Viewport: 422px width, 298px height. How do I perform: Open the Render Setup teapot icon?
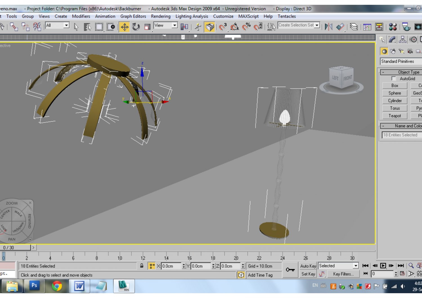click(405, 27)
